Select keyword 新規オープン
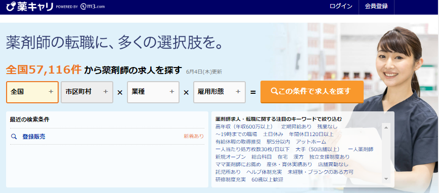Image resolution: width=439 pixels, height=193 pixels. 231,157
